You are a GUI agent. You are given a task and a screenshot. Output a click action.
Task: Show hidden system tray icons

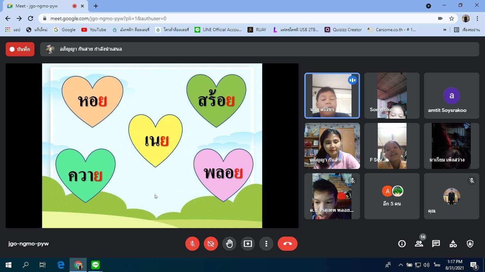pos(401,265)
